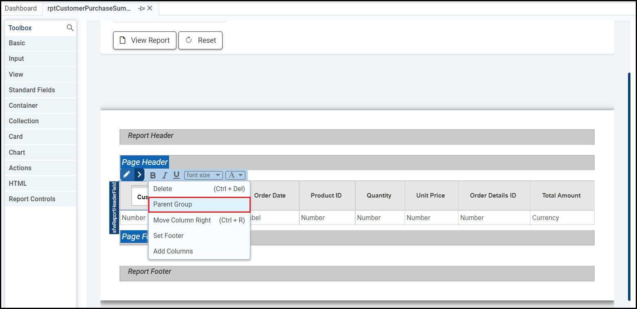Expand the View toolbox category
The image size is (637, 309).
point(40,74)
